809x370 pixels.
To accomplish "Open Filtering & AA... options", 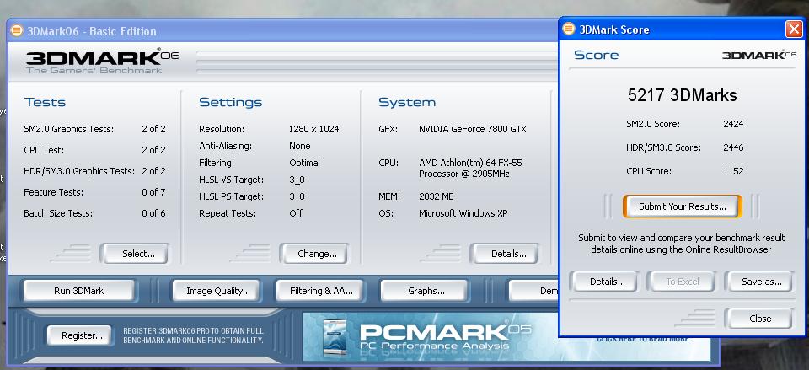I will pyautogui.click(x=321, y=291).
